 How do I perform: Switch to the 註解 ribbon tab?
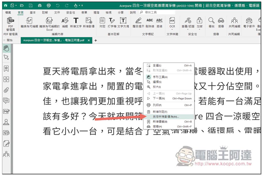(45, 13)
